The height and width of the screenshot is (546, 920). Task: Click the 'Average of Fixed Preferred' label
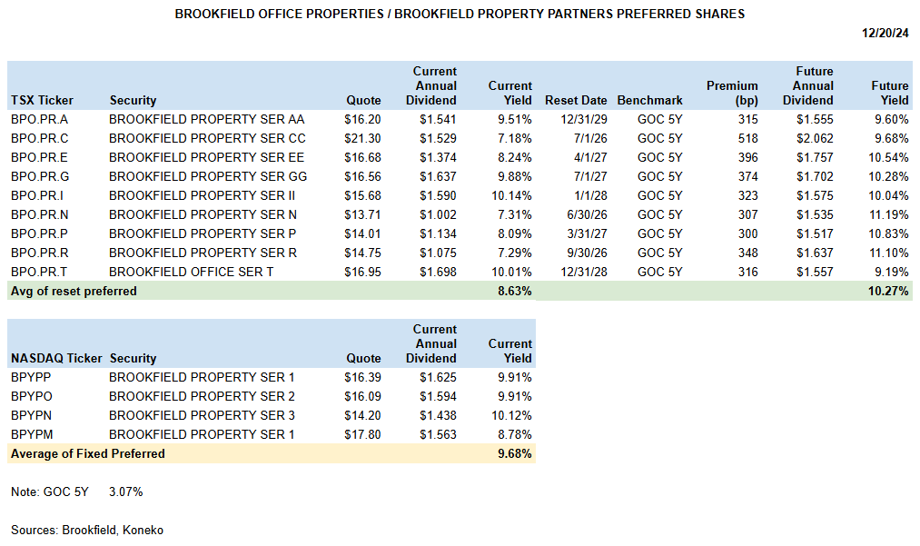pyautogui.click(x=87, y=454)
